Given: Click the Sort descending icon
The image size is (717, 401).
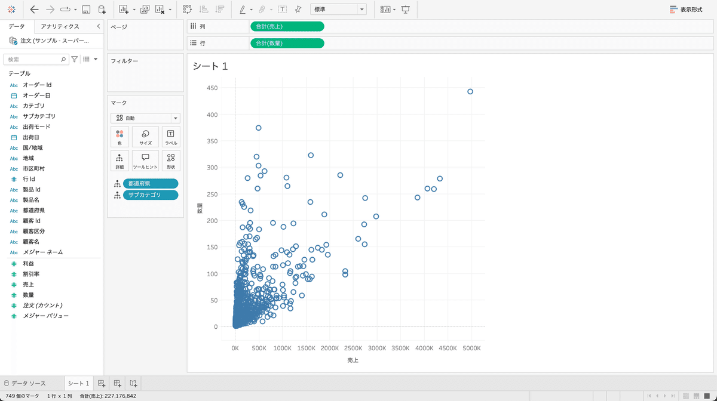Looking at the screenshot, I should (x=220, y=10).
